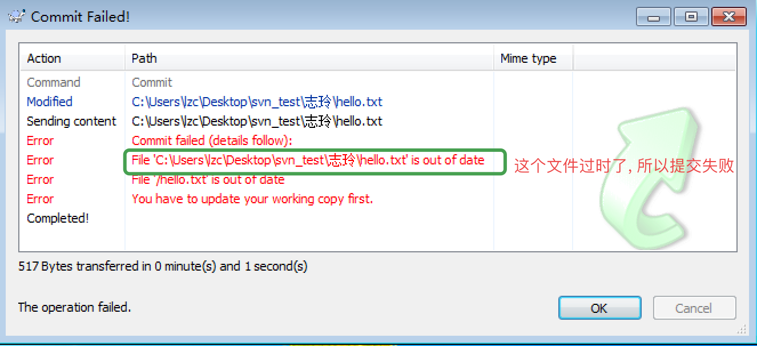Viewport: 757px width, 346px height.
Task: Click the '517 Bytes transferred' status text
Action: 163,266
